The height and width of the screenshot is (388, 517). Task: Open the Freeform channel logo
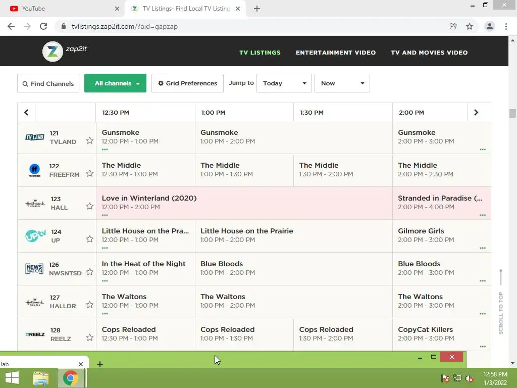[35, 170]
